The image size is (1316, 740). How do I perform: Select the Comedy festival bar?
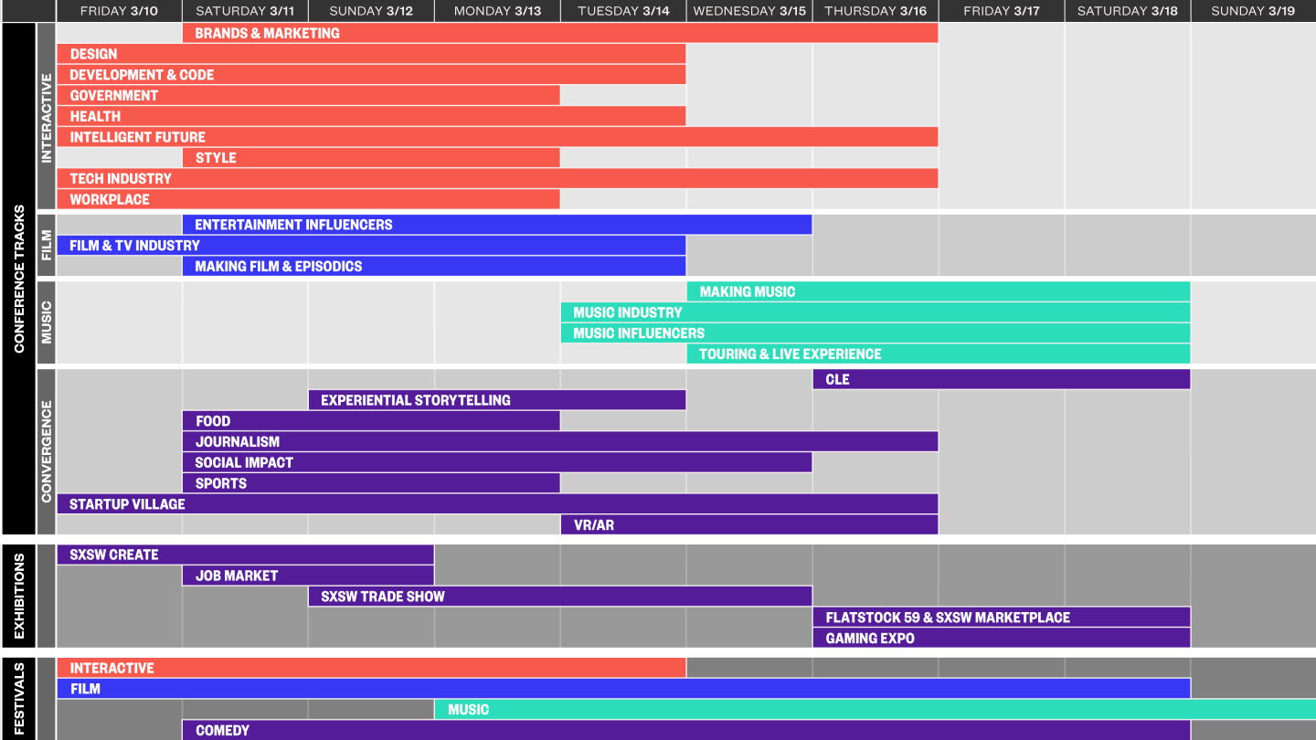point(686,730)
